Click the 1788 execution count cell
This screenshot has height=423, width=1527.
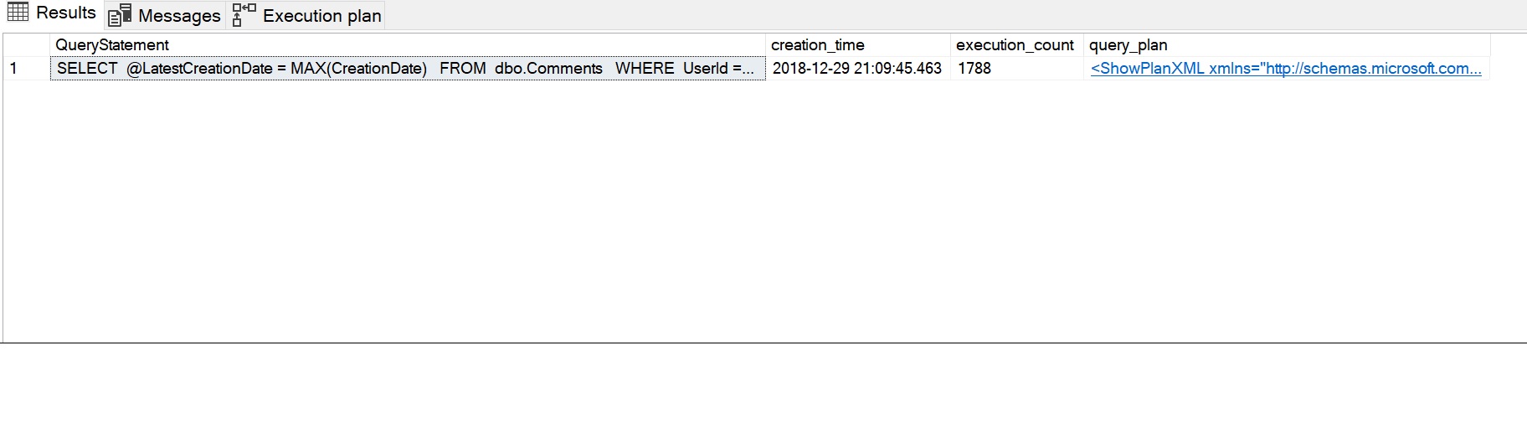[x=974, y=69]
